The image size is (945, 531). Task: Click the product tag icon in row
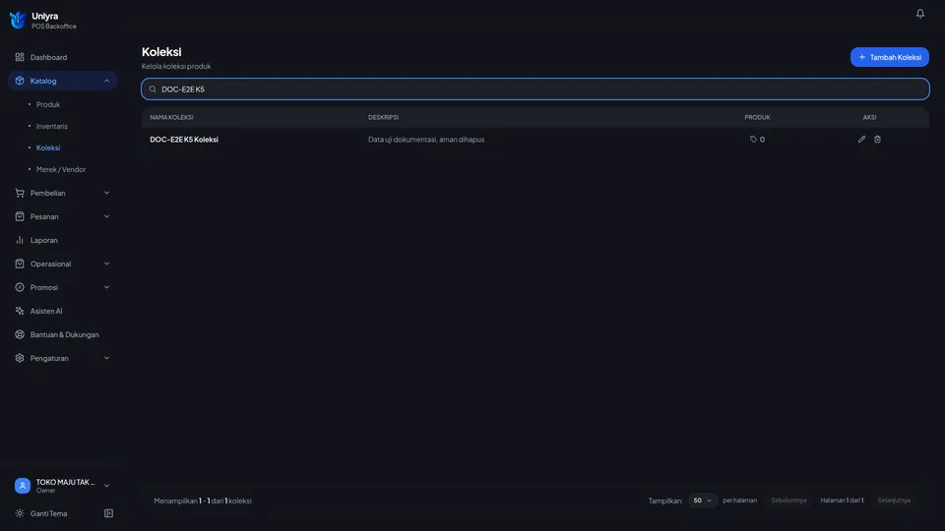click(x=753, y=139)
